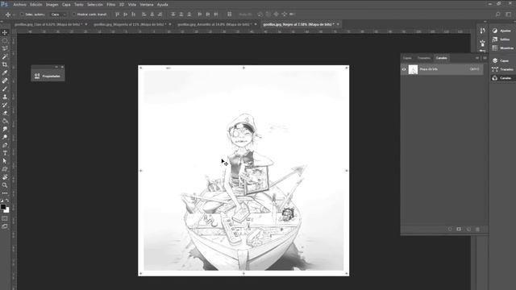This screenshot has height=290, width=516.
Task: Open the Vista menu
Action: click(132, 5)
